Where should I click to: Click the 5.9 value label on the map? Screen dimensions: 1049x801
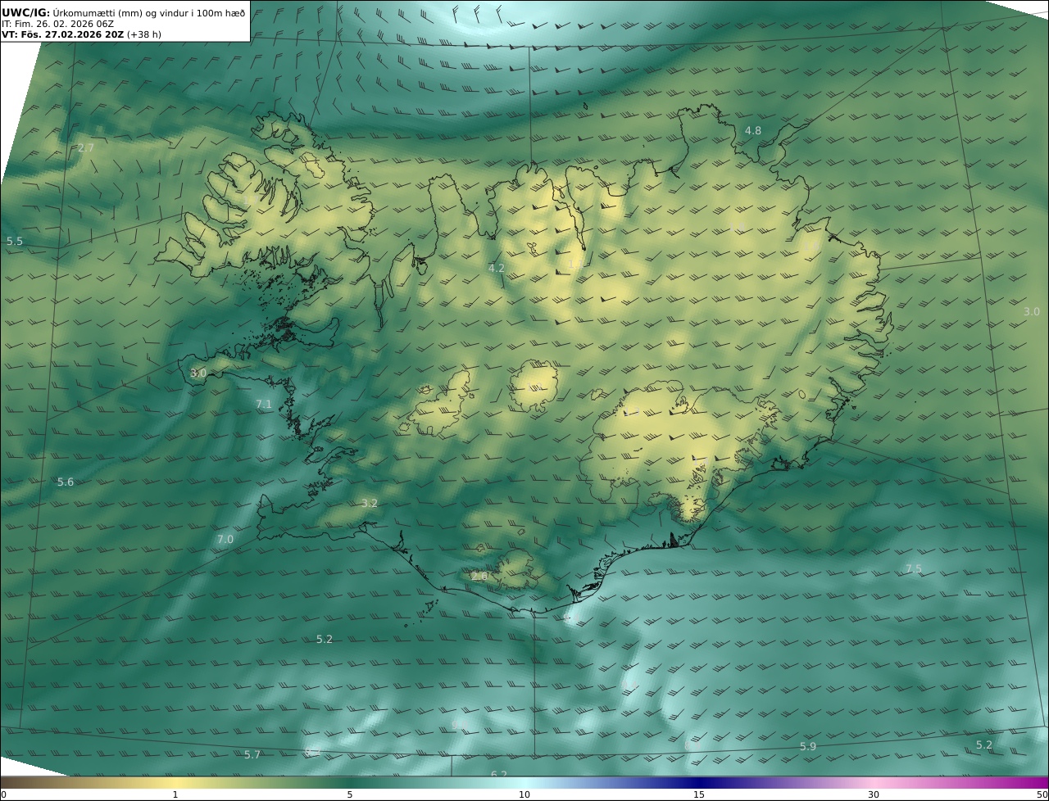808,747
